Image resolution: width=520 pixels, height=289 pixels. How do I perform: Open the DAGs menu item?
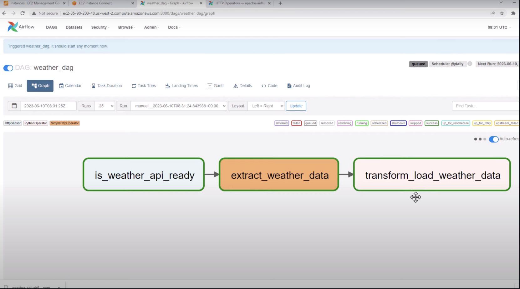[x=51, y=27]
